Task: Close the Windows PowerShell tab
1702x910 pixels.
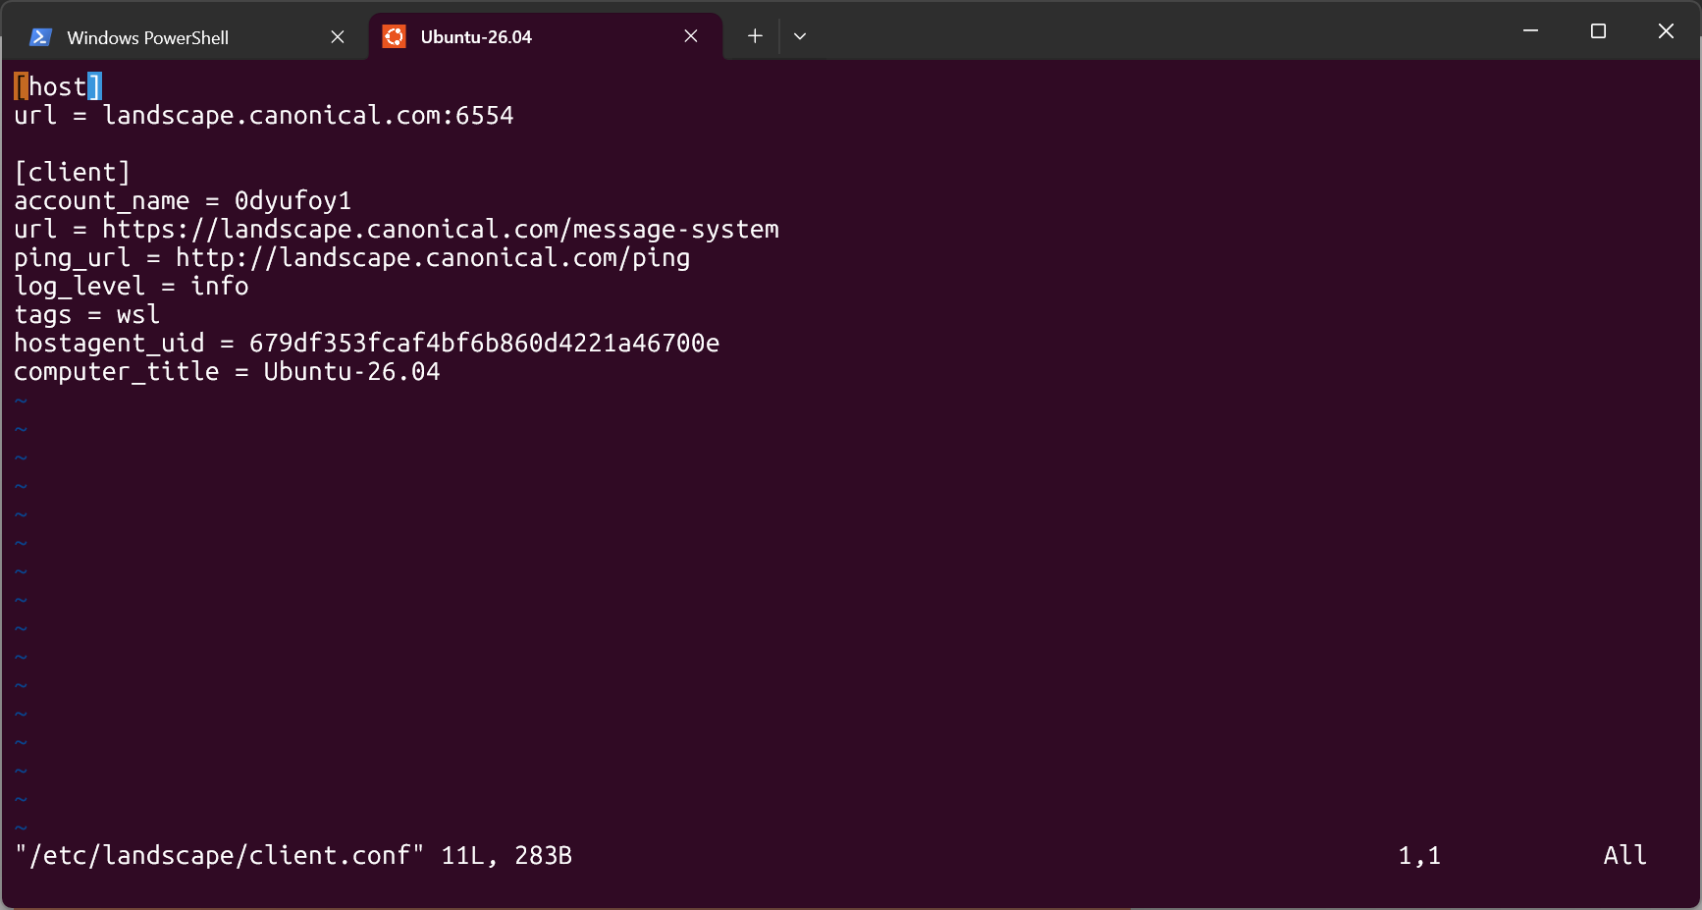Action: tap(338, 36)
